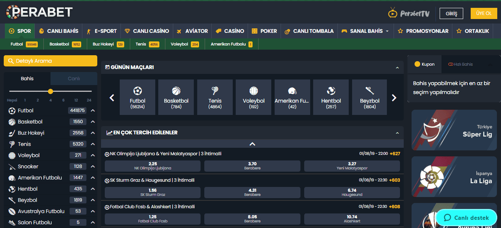Choose the Voleybol tile in Günün Maçları
The height and width of the screenshot is (228, 501).
point(253,97)
